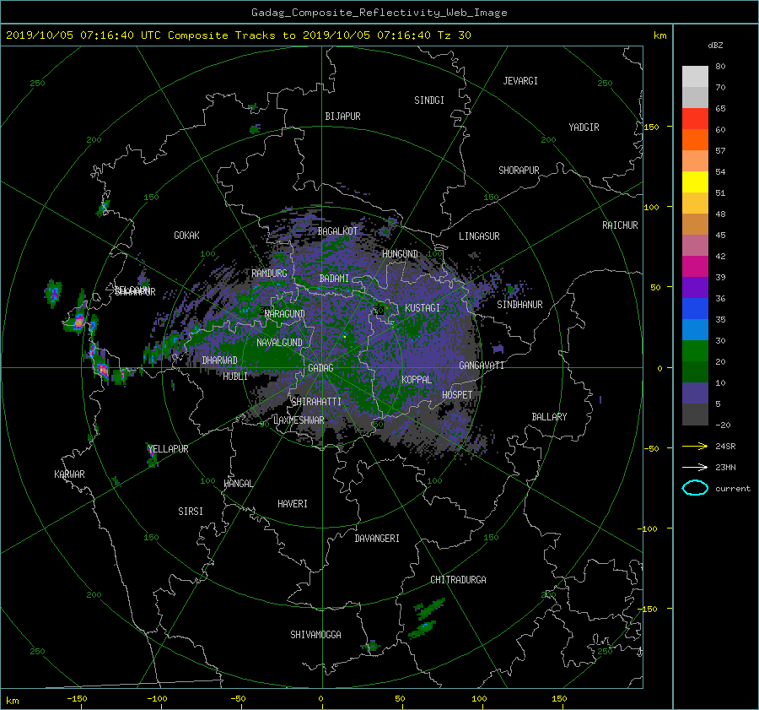Click the KUSTAGI city label

pos(423,308)
